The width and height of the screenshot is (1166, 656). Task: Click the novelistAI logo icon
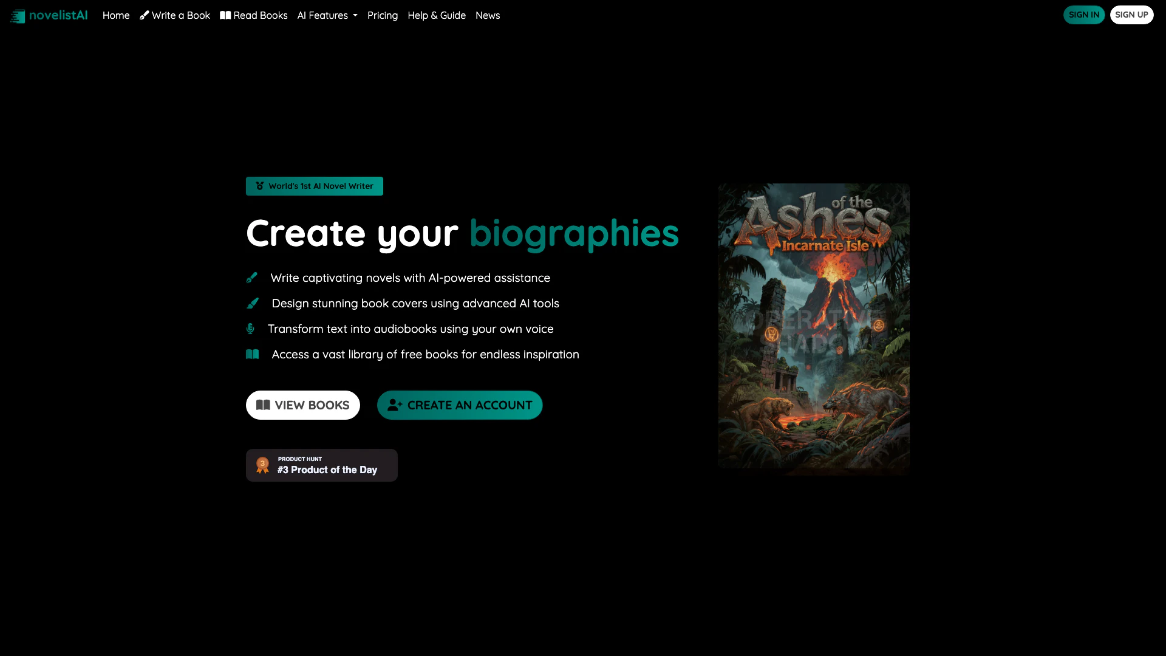click(17, 16)
